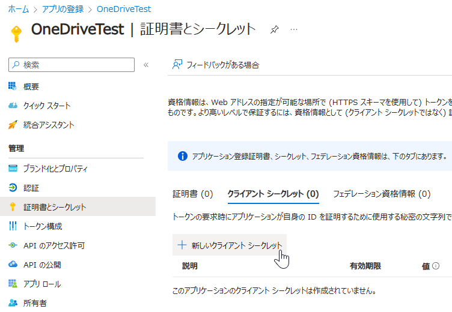This screenshot has height=312, width=452.
Task: Click 新しいクライアント シークレット button
Action: coord(230,245)
